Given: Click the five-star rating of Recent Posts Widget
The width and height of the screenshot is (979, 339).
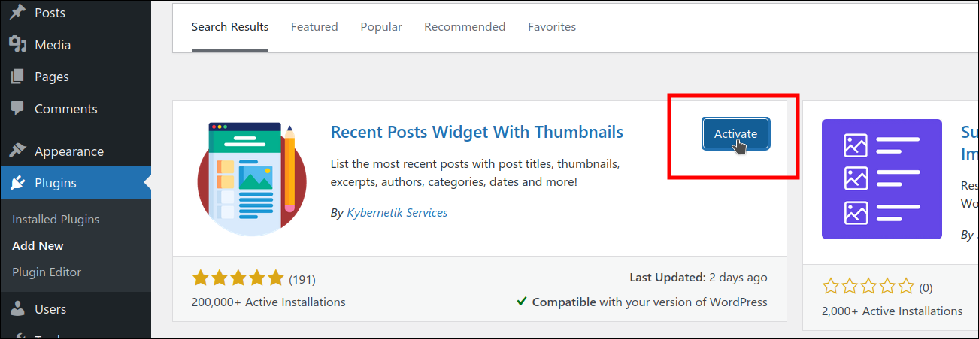Looking at the screenshot, I should 238,279.
